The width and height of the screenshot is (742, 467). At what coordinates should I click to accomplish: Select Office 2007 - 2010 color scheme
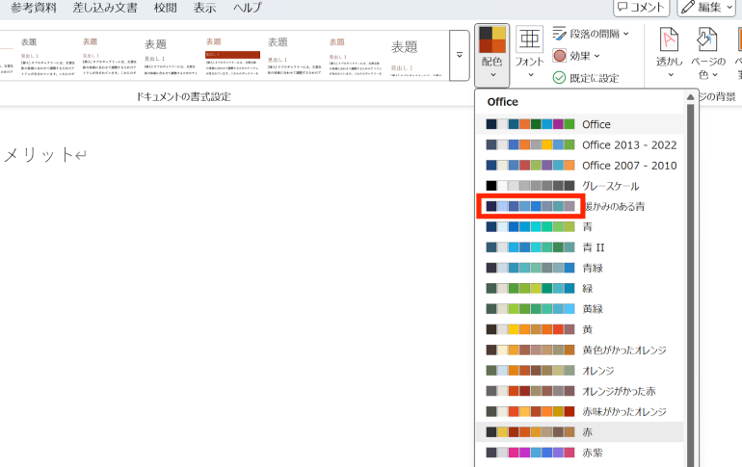580,166
